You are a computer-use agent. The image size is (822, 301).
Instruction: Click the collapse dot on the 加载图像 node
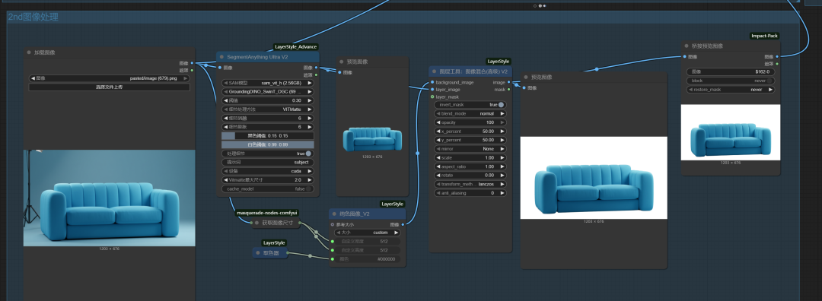point(30,52)
